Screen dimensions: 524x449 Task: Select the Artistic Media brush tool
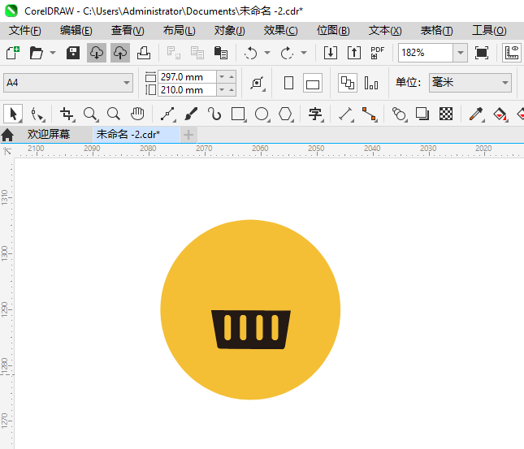[191, 114]
